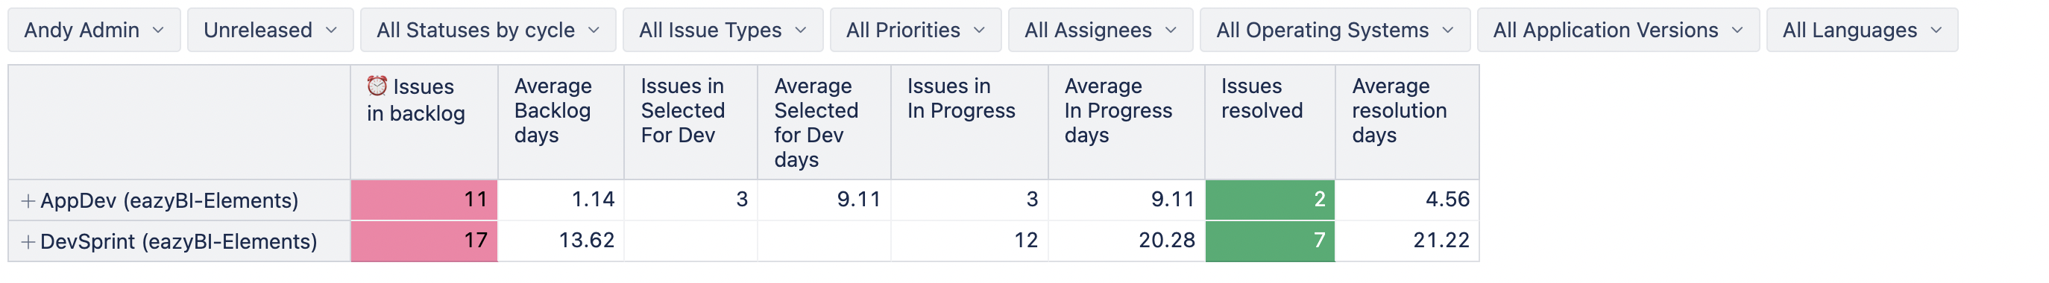Open the All Operating Systems dropdown
Image resolution: width=2049 pixels, height=283 pixels.
tap(1335, 31)
